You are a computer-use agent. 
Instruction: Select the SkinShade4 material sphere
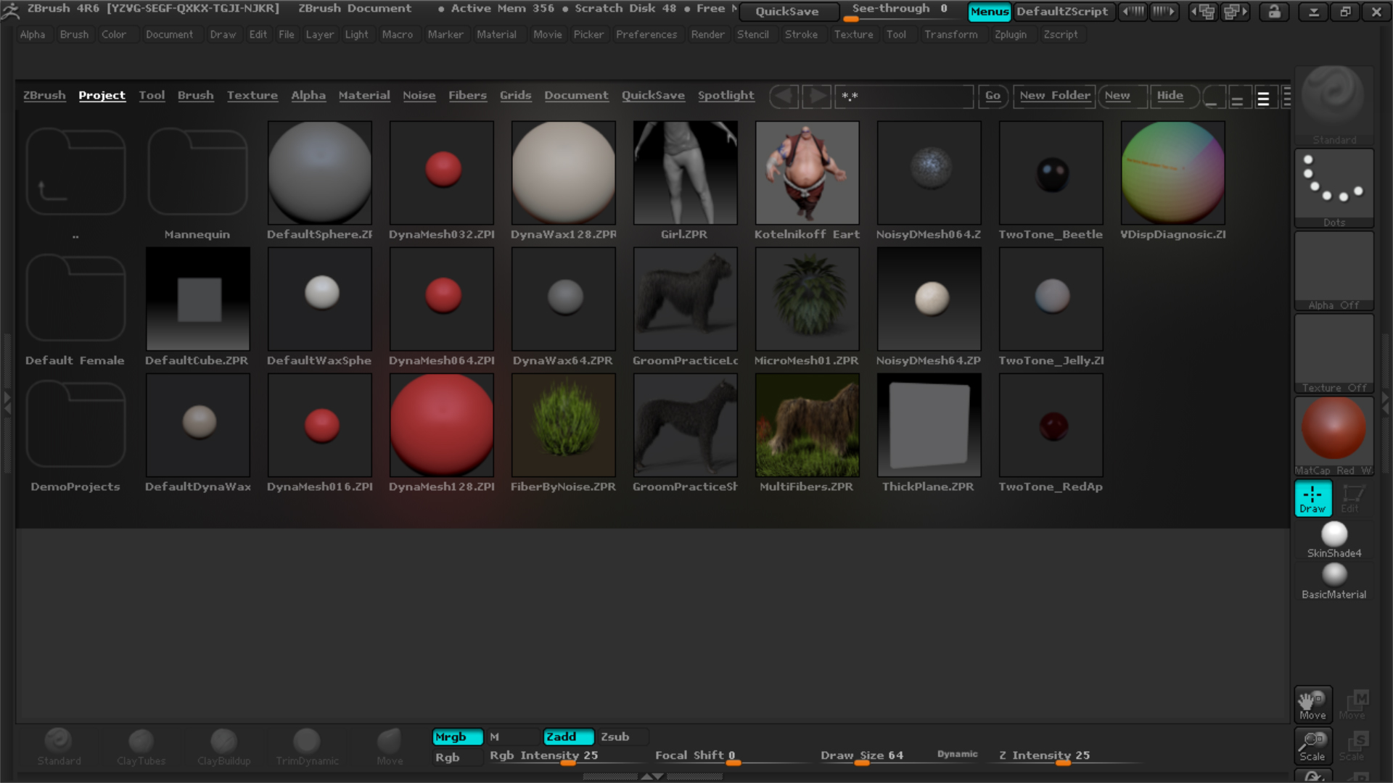[x=1334, y=535]
